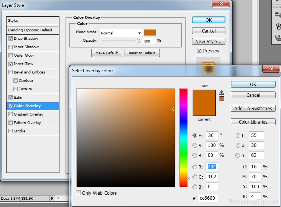Select the S saturation radio button

point(195,145)
